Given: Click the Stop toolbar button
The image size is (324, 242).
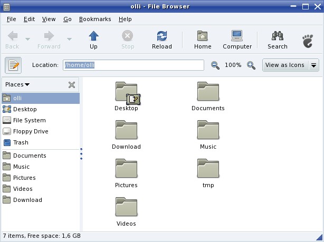Looking at the screenshot, I should pyautogui.click(x=128, y=40).
